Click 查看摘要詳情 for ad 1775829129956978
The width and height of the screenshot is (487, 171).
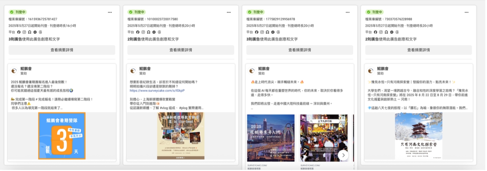[x=300, y=50]
